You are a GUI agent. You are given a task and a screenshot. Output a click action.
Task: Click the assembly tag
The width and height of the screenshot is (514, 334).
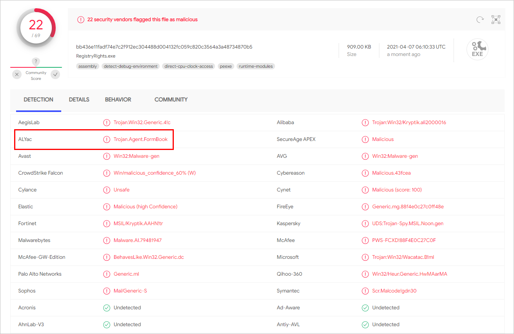(87, 66)
